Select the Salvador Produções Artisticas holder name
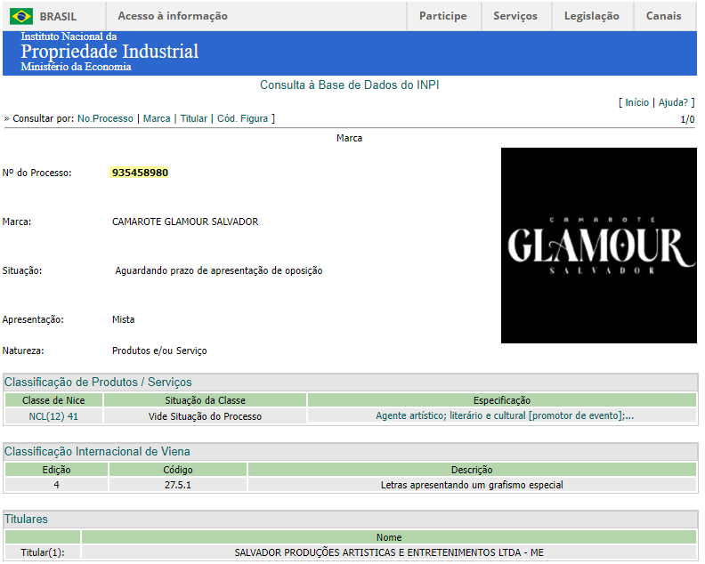The height and width of the screenshot is (564, 705). [x=389, y=552]
